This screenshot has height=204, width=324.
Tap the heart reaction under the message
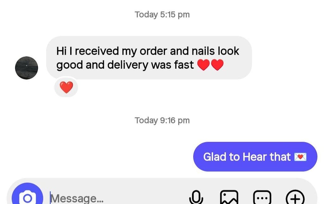[x=66, y=87]
